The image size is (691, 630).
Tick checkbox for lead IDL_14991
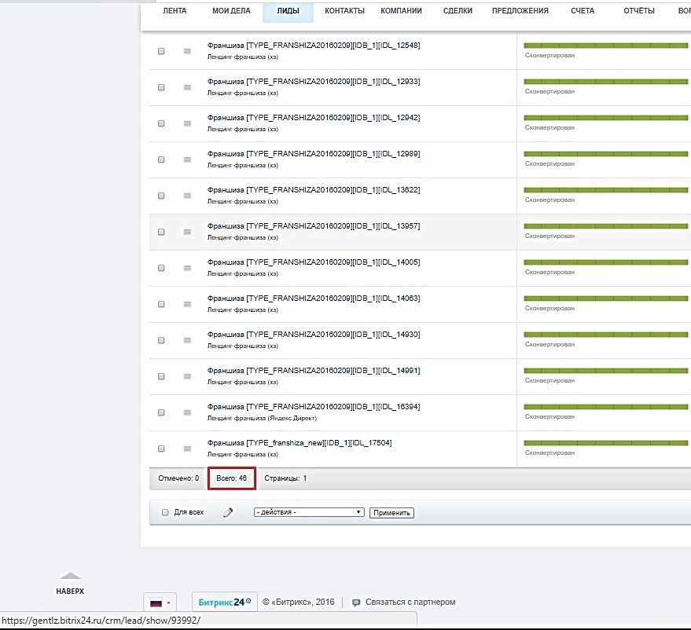pos(161,376)
